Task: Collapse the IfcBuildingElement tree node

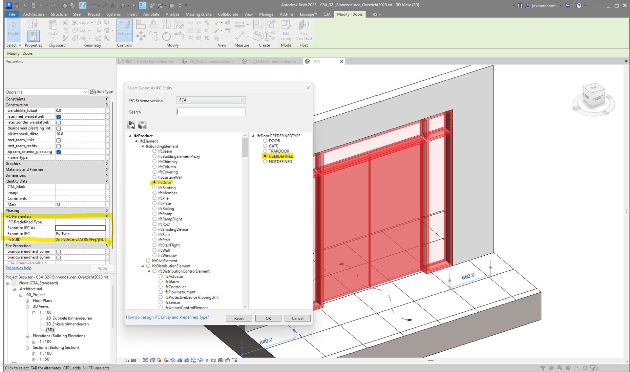Action: [143, 146]
